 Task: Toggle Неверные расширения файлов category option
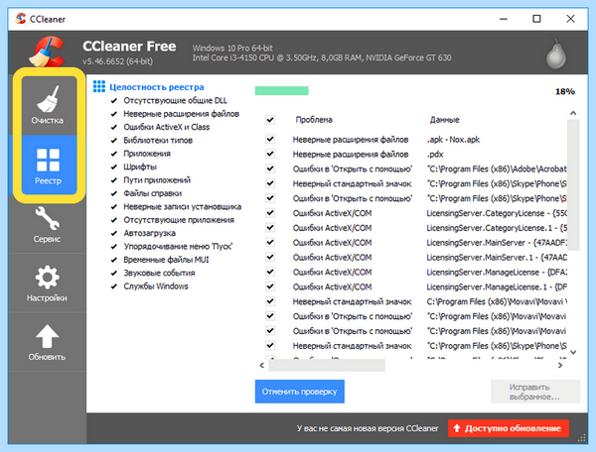(113, 114)
